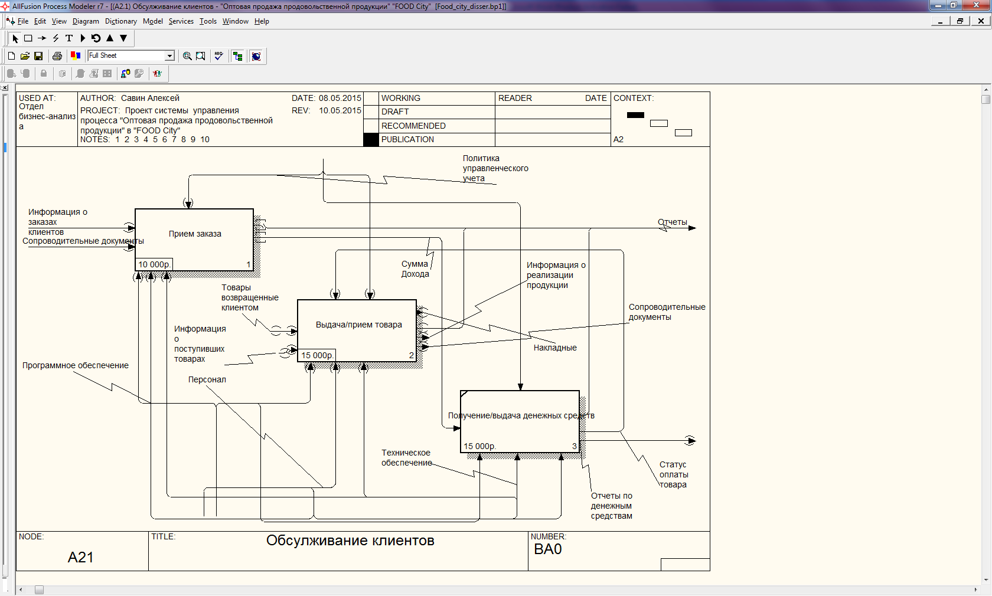This screenshot has width=992, height=596.
Task: Open an existing model file
Action: [25, 56]
